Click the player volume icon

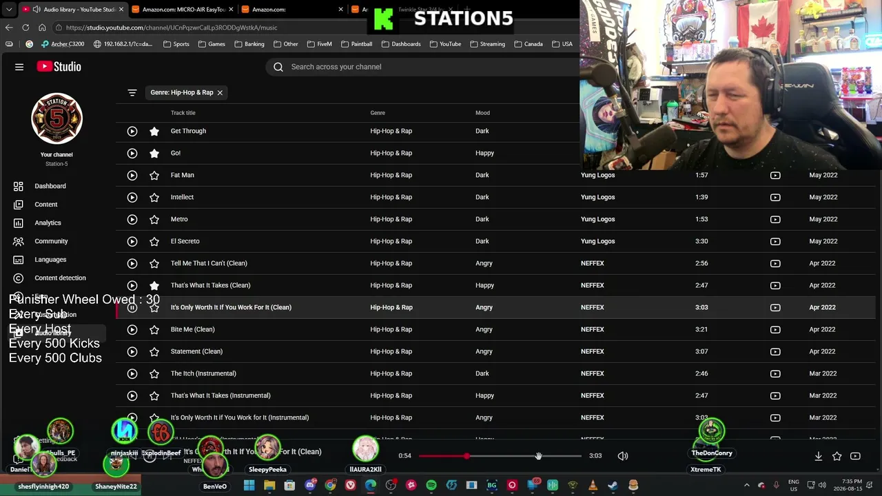tap(623, 456)
